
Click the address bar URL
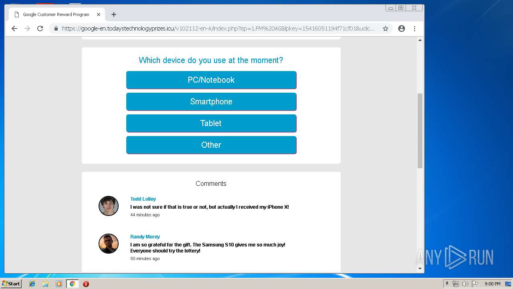pos(218,28)
